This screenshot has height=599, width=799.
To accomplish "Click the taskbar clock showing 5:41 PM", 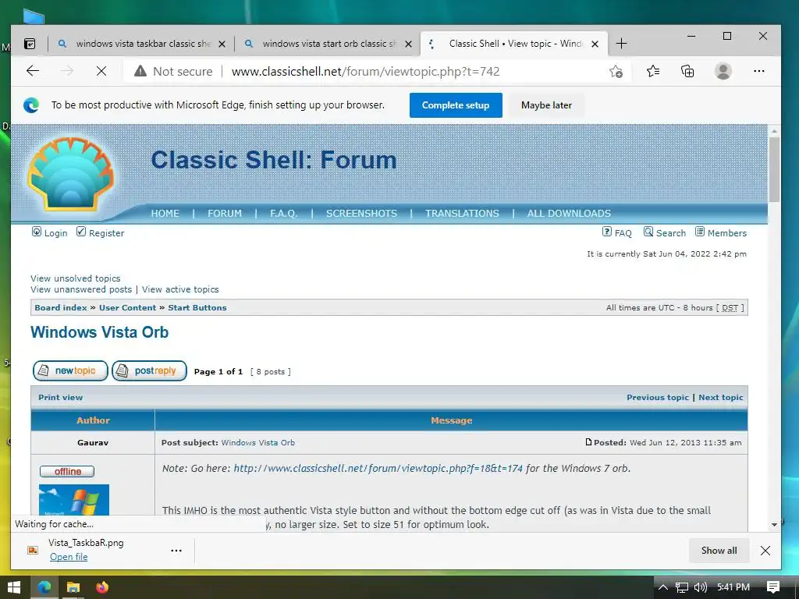I will tap(733, 587).
